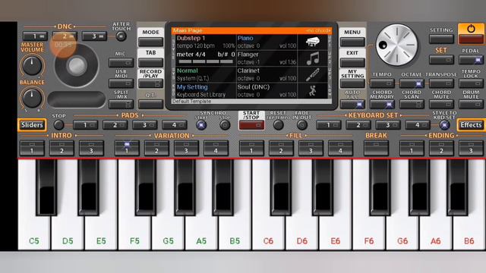Toggle Synchro Stop button
The image size is (486, 273).
click(225, 125)
